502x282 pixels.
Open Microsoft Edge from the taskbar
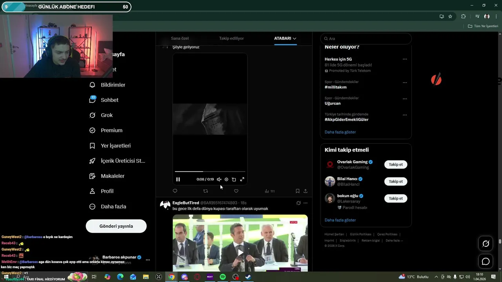click(x=120, y=277)
